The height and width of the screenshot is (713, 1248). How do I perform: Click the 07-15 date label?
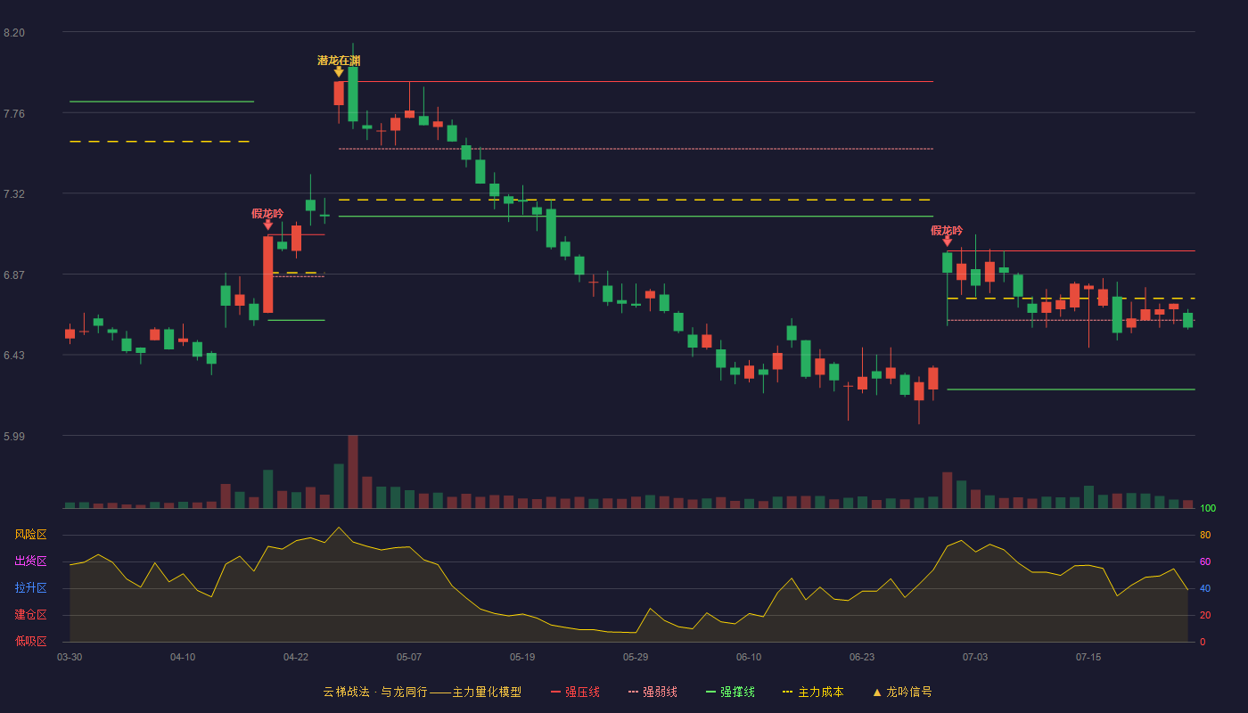[1088, 657]
